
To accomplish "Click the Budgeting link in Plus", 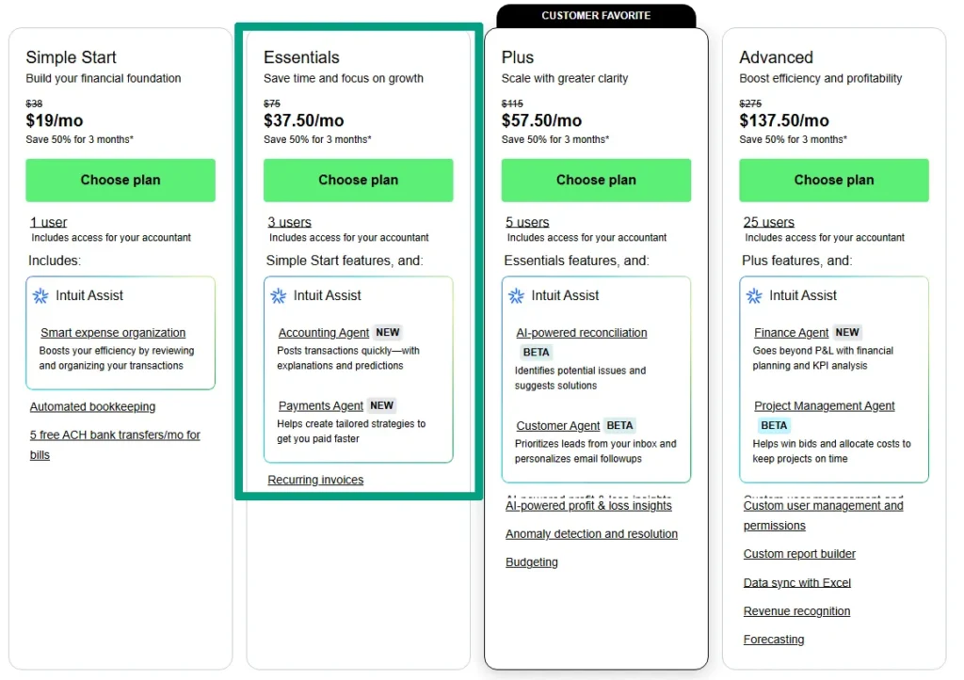I will (532, 561).
